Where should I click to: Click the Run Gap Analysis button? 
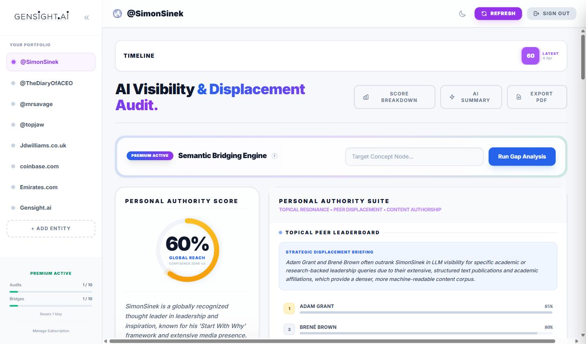point(522,156)
